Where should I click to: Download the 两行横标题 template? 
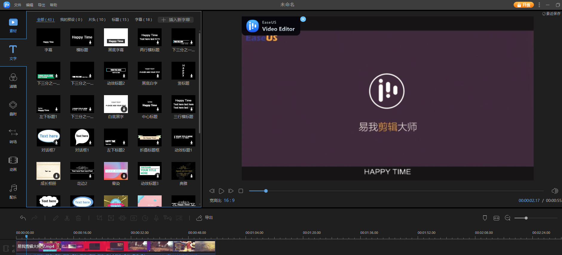158,42
